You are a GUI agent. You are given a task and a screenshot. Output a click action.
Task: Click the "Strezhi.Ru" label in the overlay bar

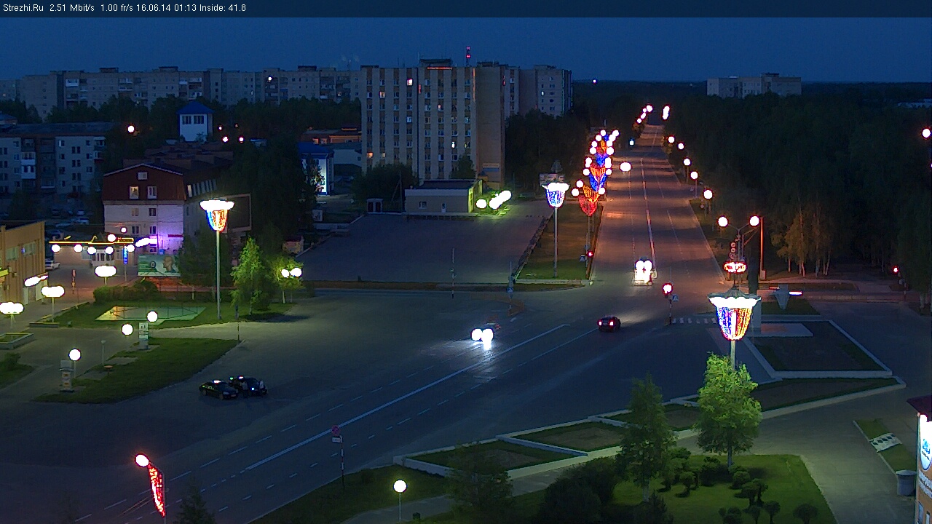coord(23,8)
